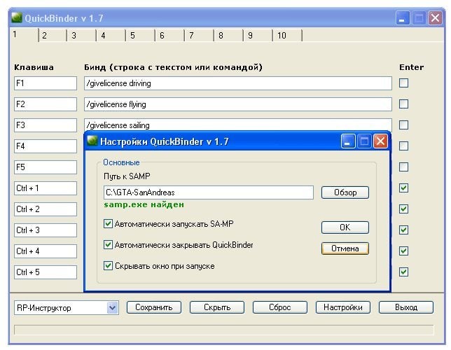Click the F5 key field
This screenshot has width=451, height=350.
click(46, 167)
